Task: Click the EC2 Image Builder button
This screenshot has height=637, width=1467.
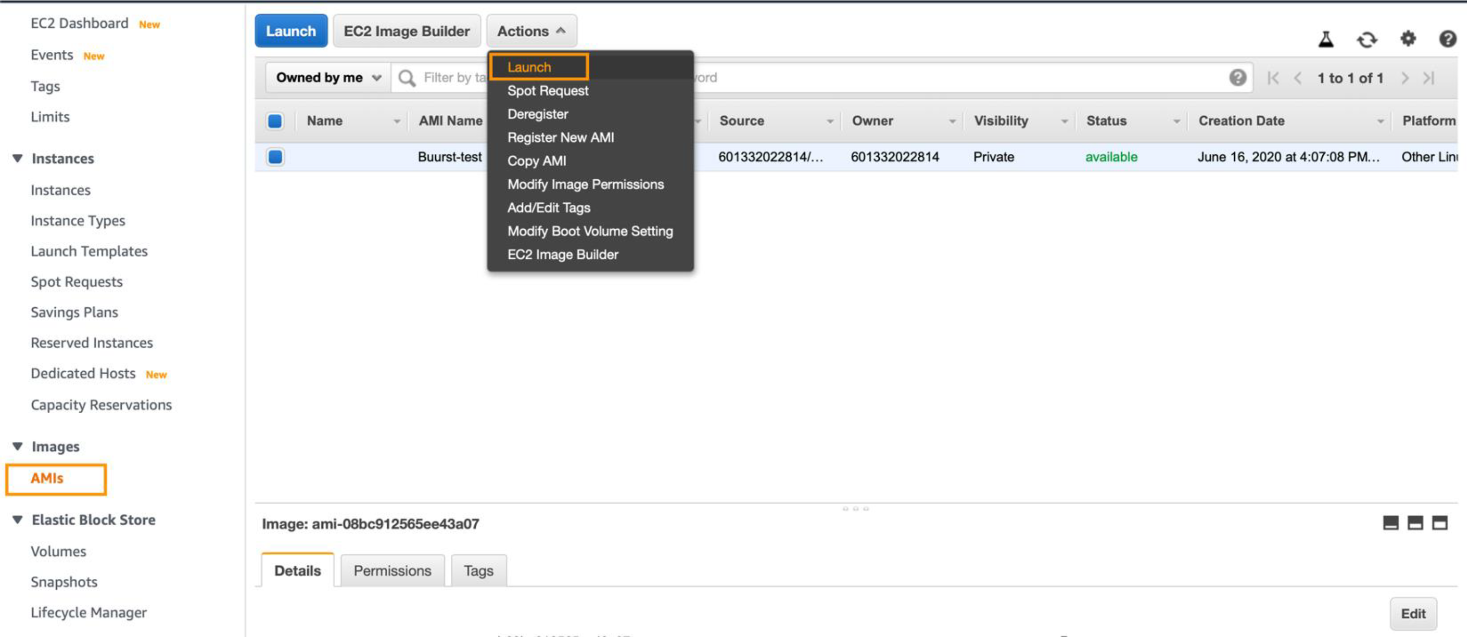Action: click(x=407, y=31)
